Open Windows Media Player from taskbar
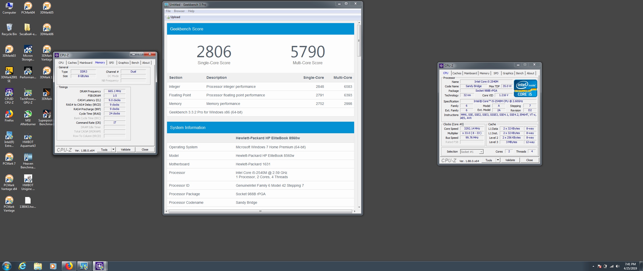643x271 pixels. pos(53,266)
